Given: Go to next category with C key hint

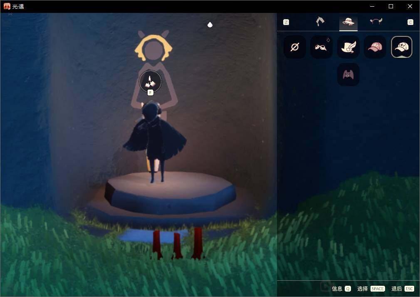Looking at the screenshot, I should (410, 22).
